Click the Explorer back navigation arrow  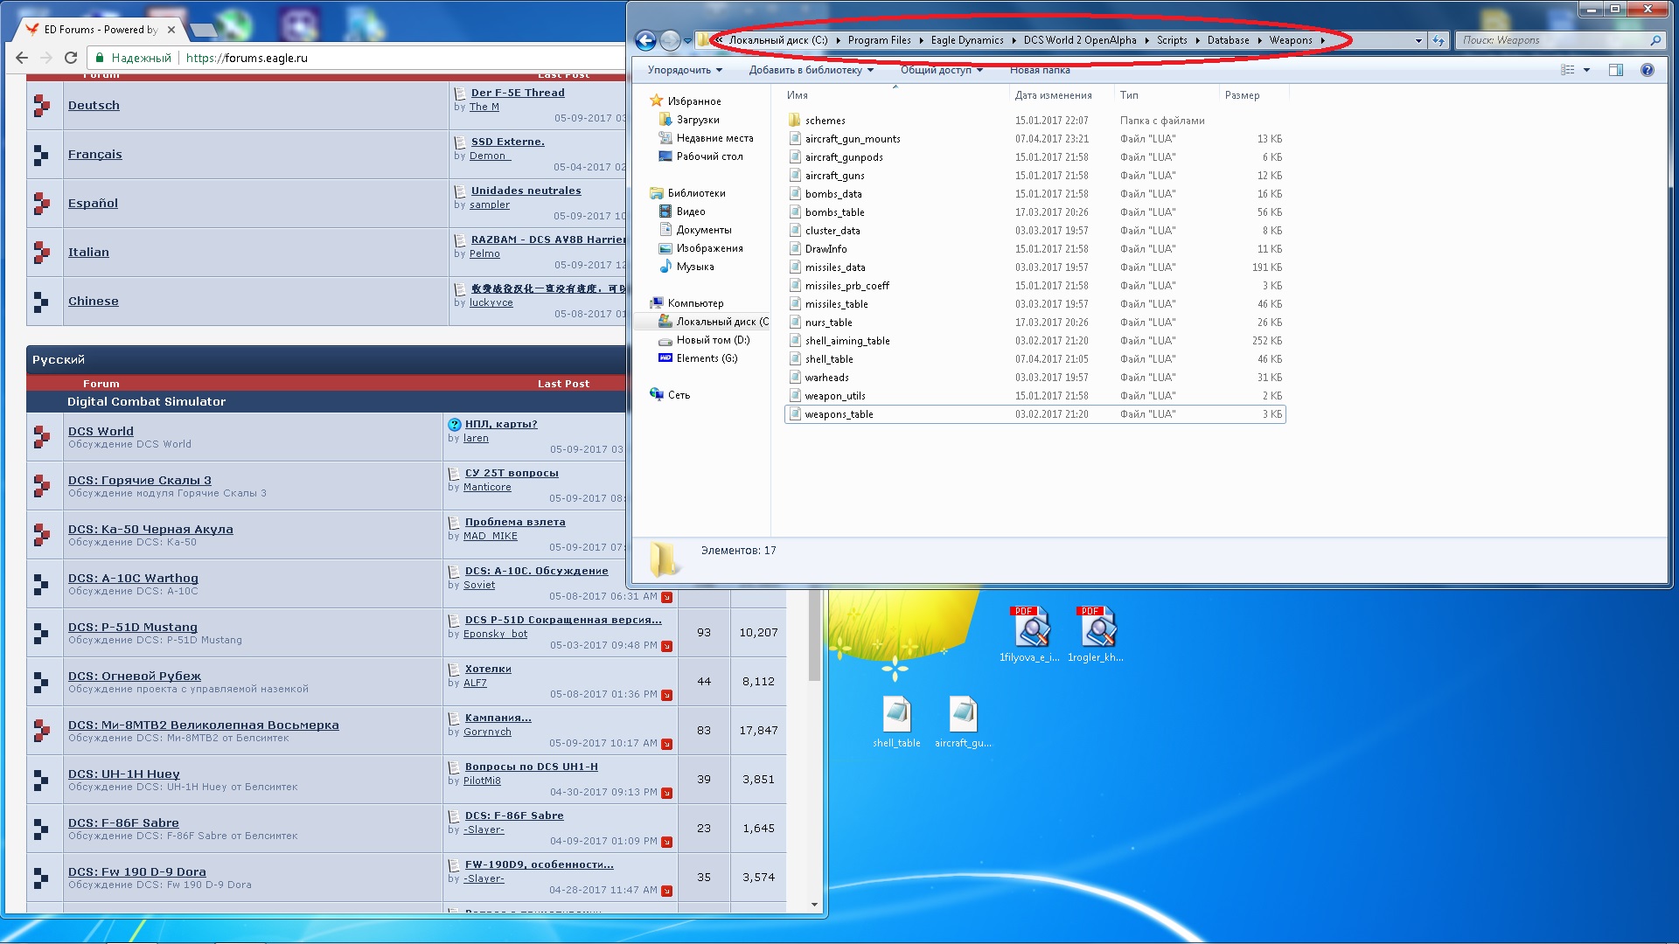coord(645,40)
